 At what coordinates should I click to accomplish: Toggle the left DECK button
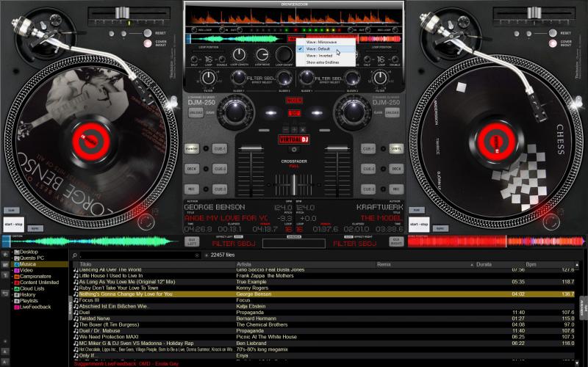tap(192, 169)
